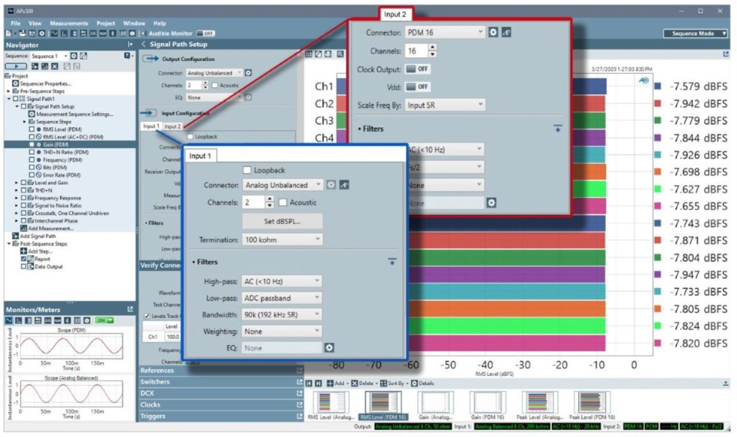Screen dimensions: 737x437
Task: Click the Details icon in the data set bar
Action: click(x=414, y=384)
